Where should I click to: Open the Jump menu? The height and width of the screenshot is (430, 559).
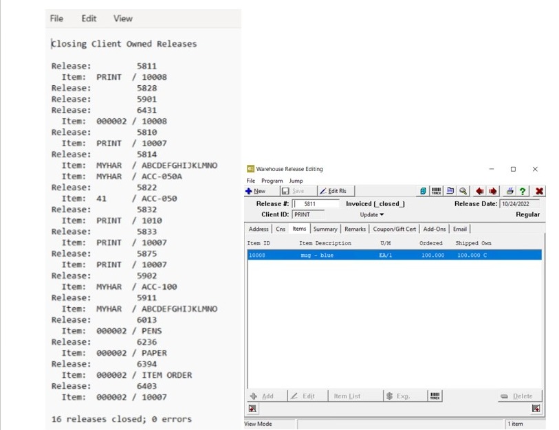click(x=296, y=181)
